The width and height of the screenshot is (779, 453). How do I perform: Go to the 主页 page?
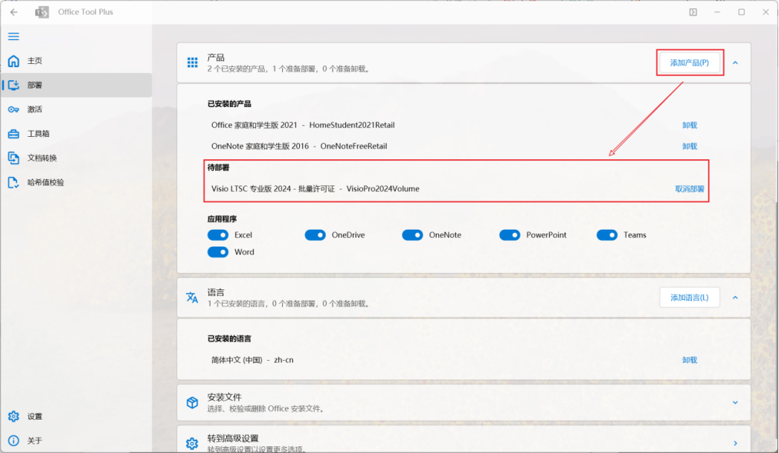(x=77, y=60)
